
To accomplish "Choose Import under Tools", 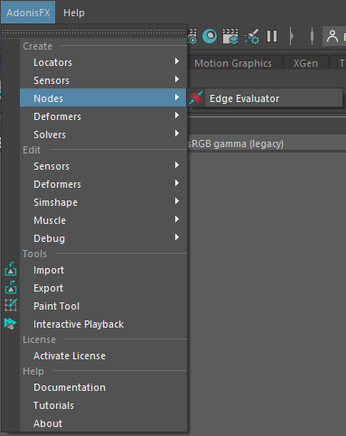I will (103, 270).
